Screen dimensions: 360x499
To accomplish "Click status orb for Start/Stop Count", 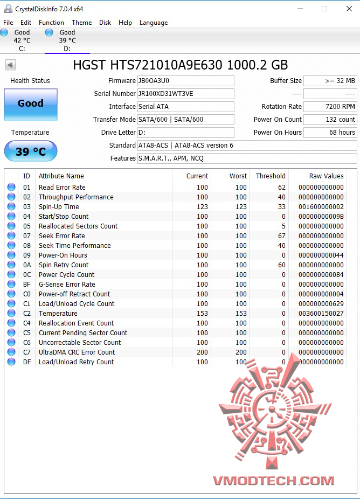I will tap(11, 217).
